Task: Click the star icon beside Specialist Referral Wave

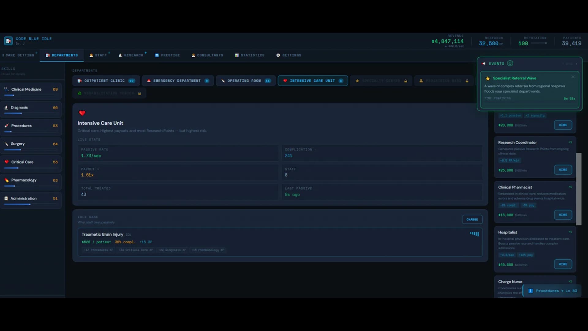Action: click(x=488, y=78)
